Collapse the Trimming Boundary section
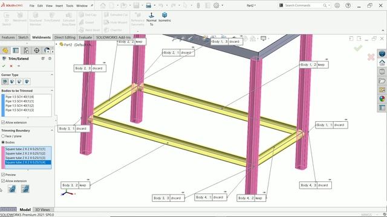Image resolution: width=387 pixels, height=217 pixels. point(52,130)
